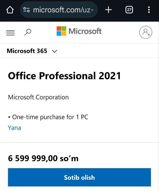
Task: Open the browser three-dot menu
Action: pyautogui.click(x=149, y=10)
